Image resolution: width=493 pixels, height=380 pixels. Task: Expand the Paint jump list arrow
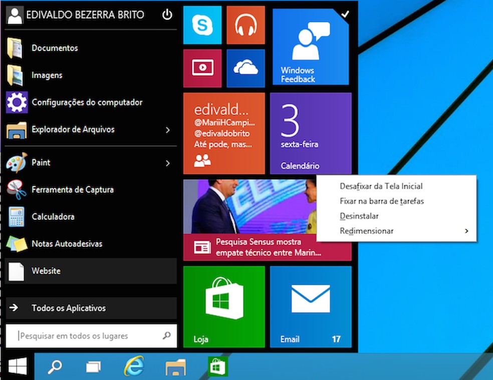(168, 162)
